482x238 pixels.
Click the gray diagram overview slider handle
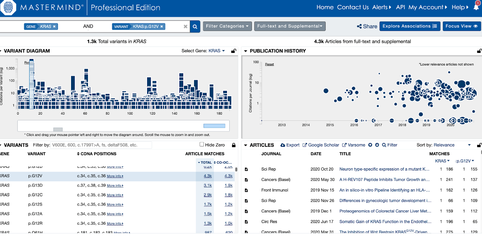(x=58, y=130)
